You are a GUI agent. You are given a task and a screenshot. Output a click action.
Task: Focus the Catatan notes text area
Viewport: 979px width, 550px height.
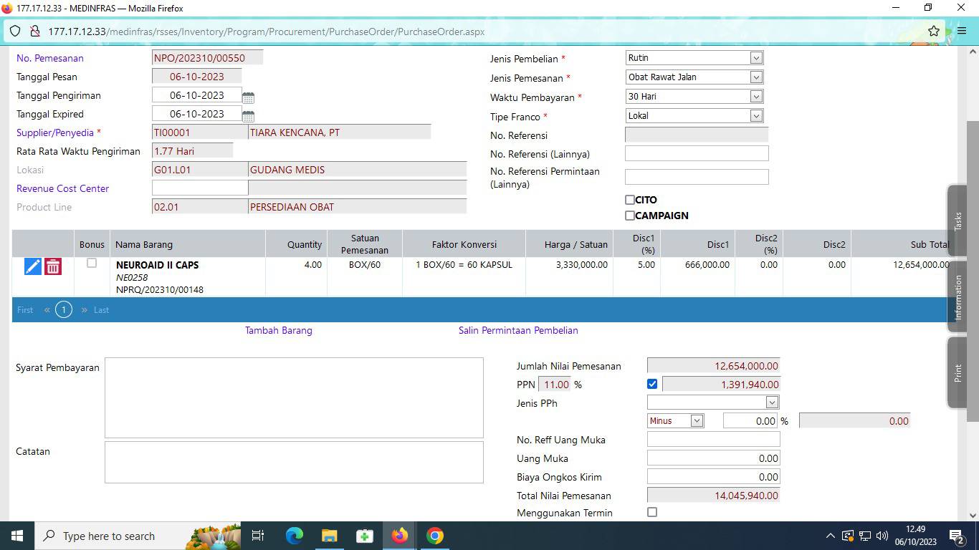(x=294, y=462)
